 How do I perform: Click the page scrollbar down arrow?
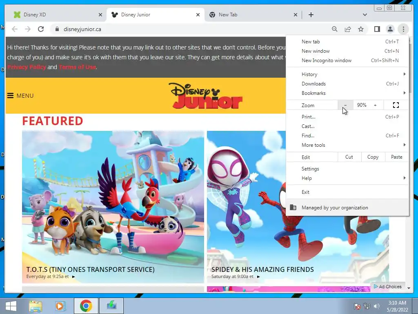[409, 288]
